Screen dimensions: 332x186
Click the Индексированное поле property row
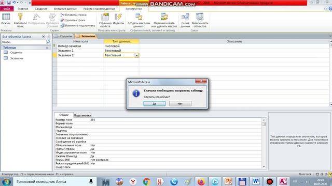[158, 152]
